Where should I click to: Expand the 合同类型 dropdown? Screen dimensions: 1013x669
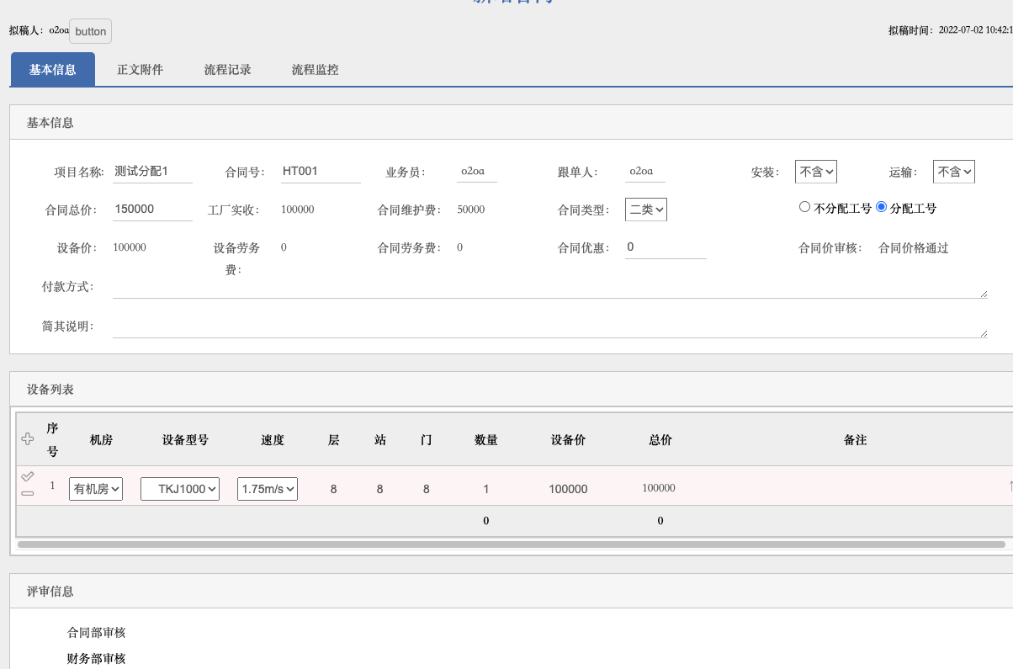(x=646, y=210)
